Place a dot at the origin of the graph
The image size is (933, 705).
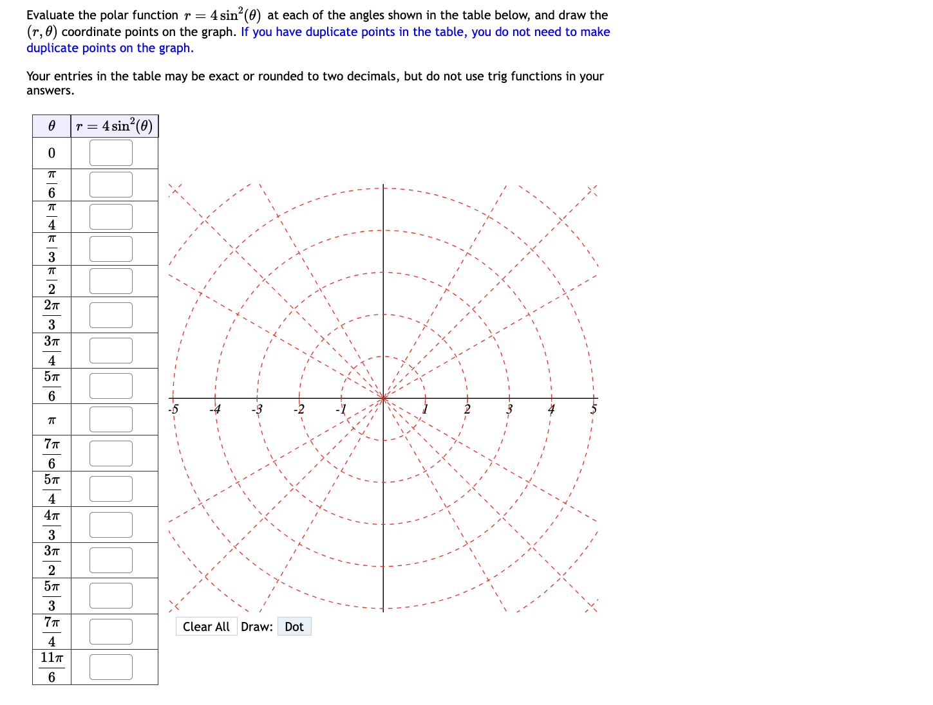(384, 399)
